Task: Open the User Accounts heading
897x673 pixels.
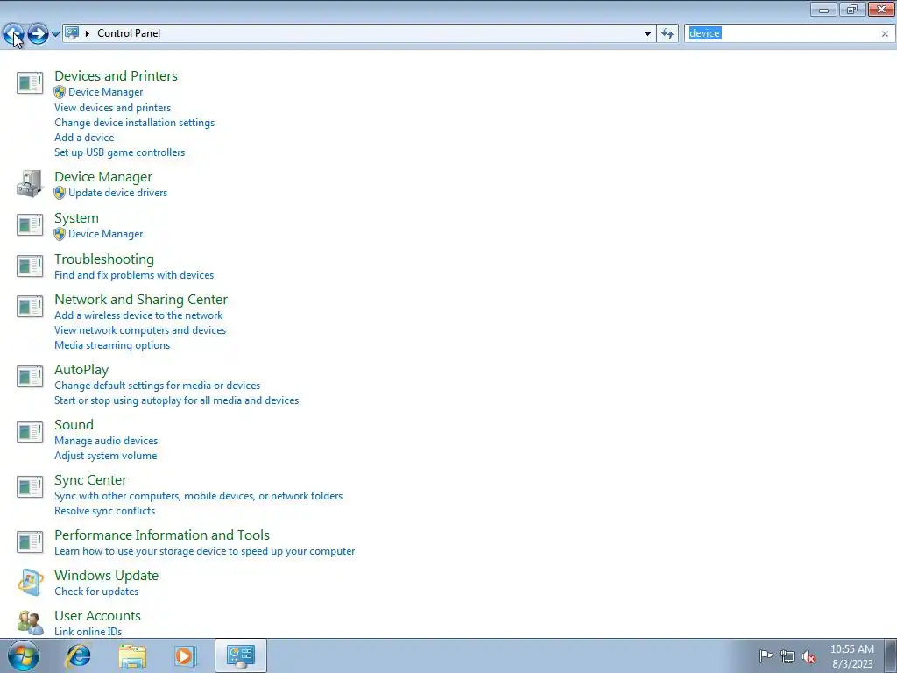Action: [97, 616]
